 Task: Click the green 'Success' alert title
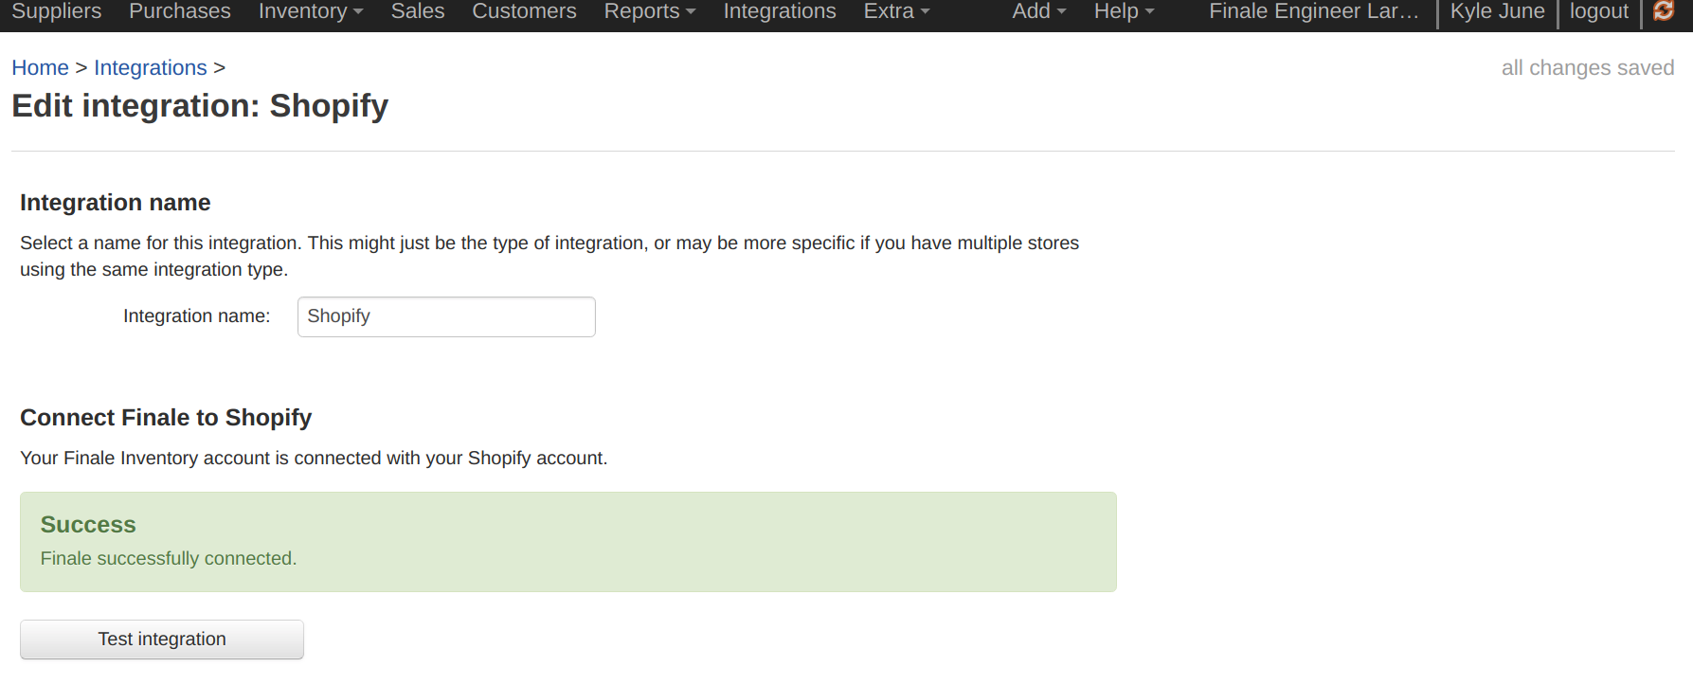tap(88, 525)
